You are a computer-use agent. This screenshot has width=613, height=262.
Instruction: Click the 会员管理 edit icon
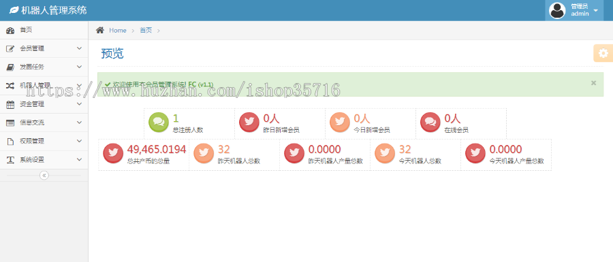pos(10,49)
